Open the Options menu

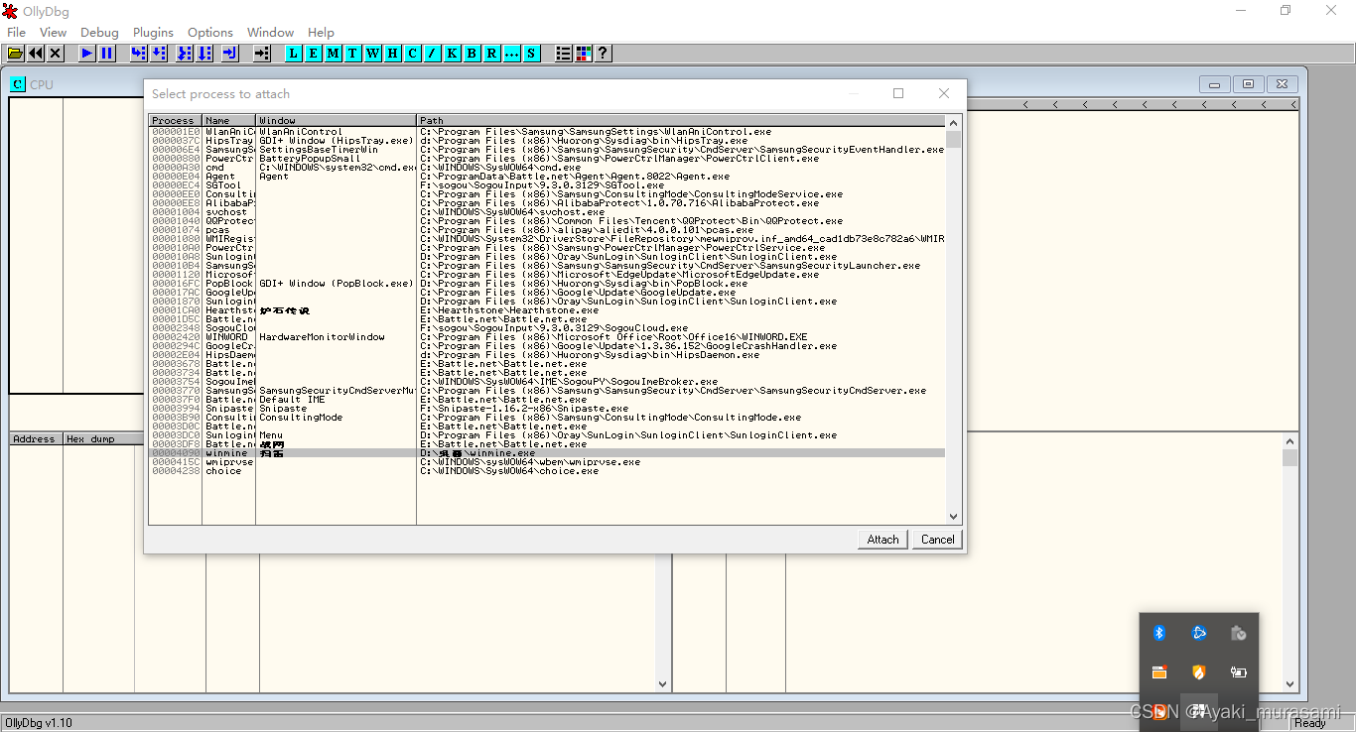click(x=210, y=33)
